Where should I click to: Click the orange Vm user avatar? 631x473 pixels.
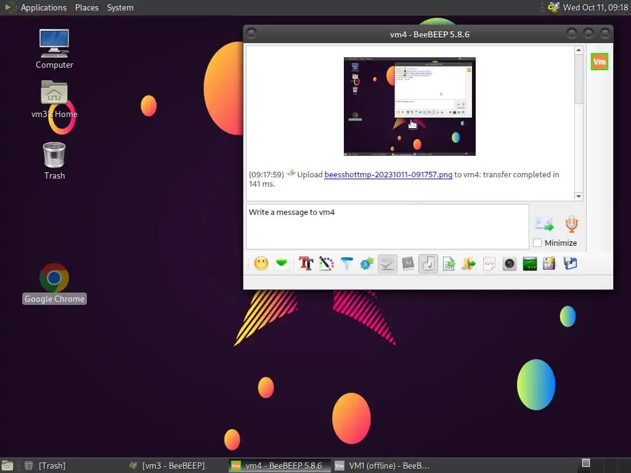[x=599, y=62]
